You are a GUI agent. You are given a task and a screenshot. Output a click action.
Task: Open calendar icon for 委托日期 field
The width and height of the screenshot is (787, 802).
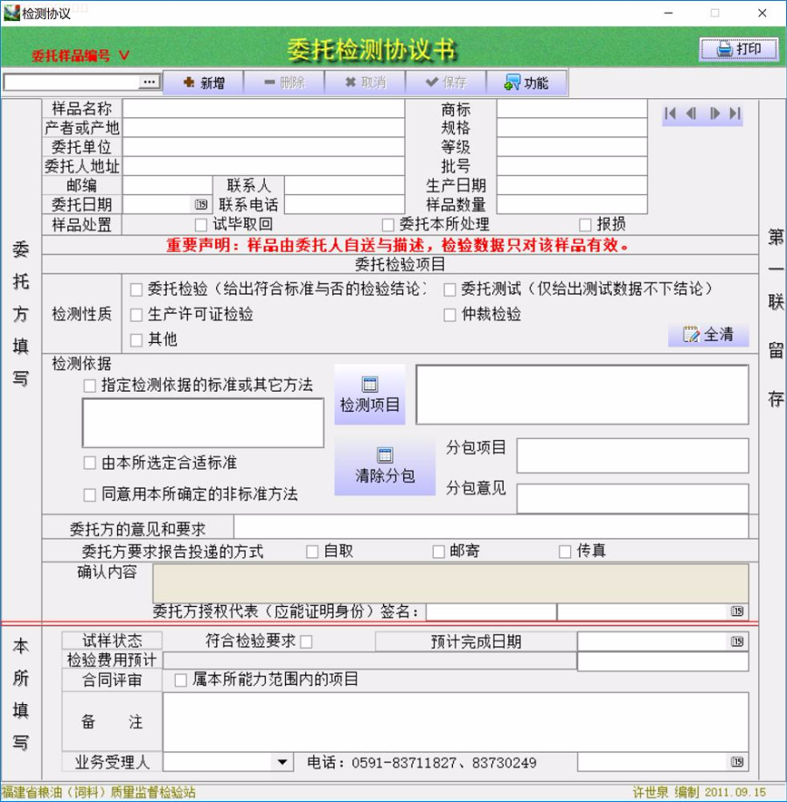point(201,205)
